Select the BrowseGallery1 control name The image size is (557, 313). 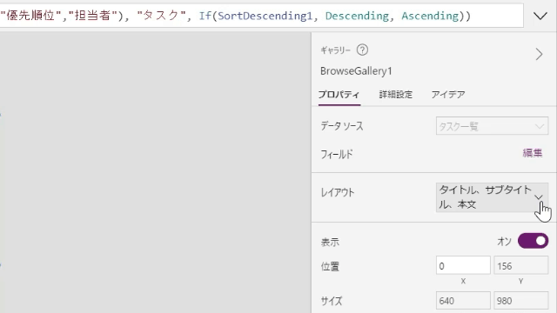pyautogui.click(x=356, y=71)
